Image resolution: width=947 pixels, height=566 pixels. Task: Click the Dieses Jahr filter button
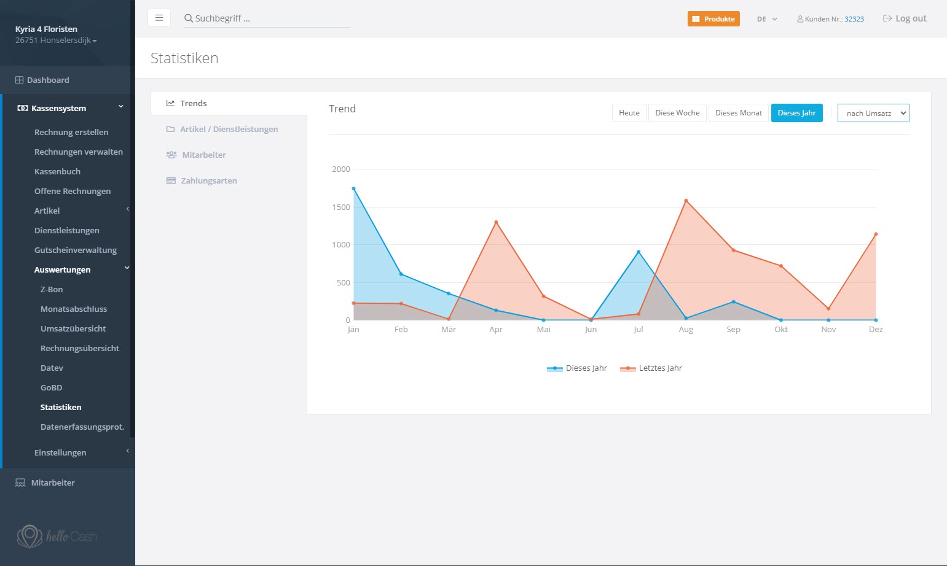pyautogui.click(x=796, y=113)
